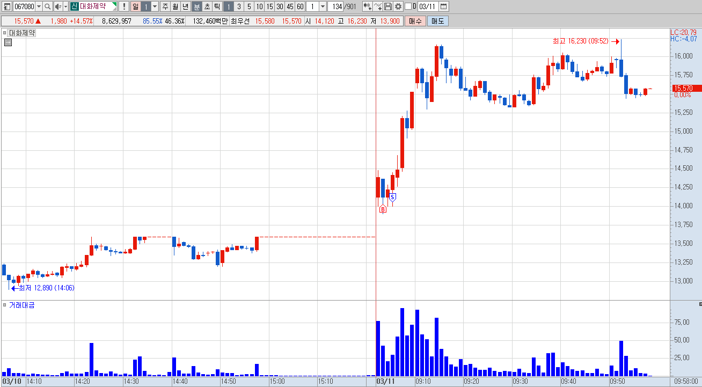702x387 pixels.
Task: Select the 60-minute interval button
Action: 300,6
